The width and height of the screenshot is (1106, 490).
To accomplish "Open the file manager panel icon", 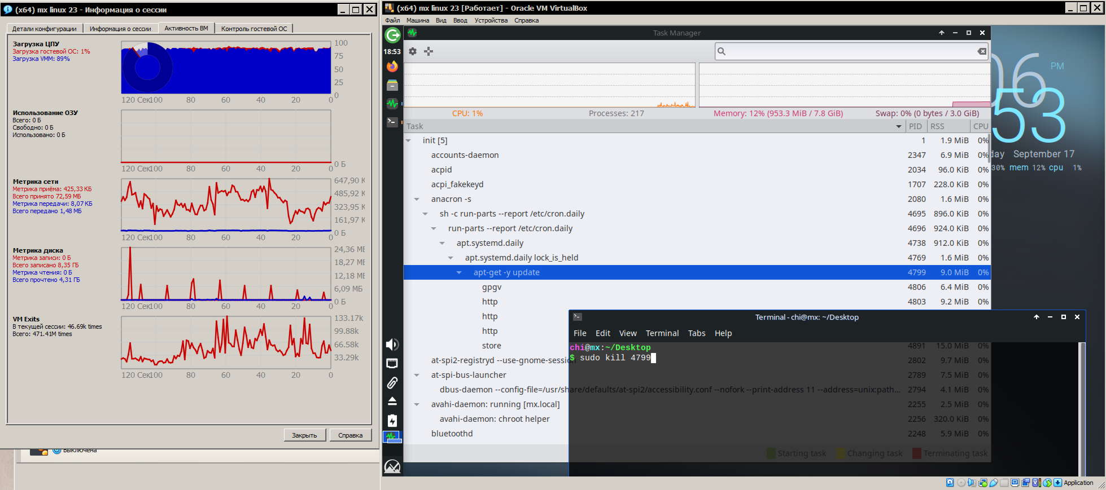I will click(x=392, y=85).
